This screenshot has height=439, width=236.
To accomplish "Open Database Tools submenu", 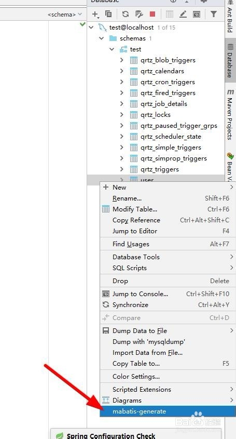I will pyautogui.click(x=167, y=257).
